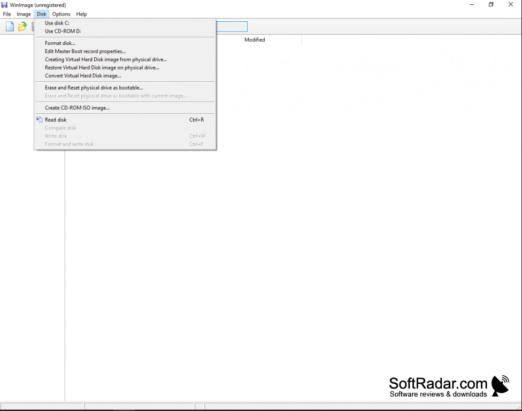522x411 pixels.
Task: Select Use CD-ROM D: entry
Action: click(125, 31)
